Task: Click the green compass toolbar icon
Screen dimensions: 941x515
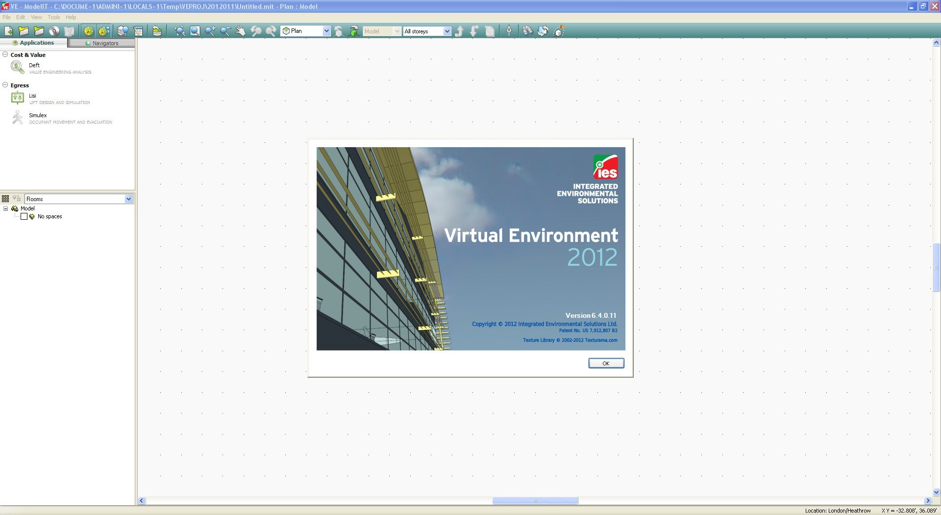Action: (89, 31)
